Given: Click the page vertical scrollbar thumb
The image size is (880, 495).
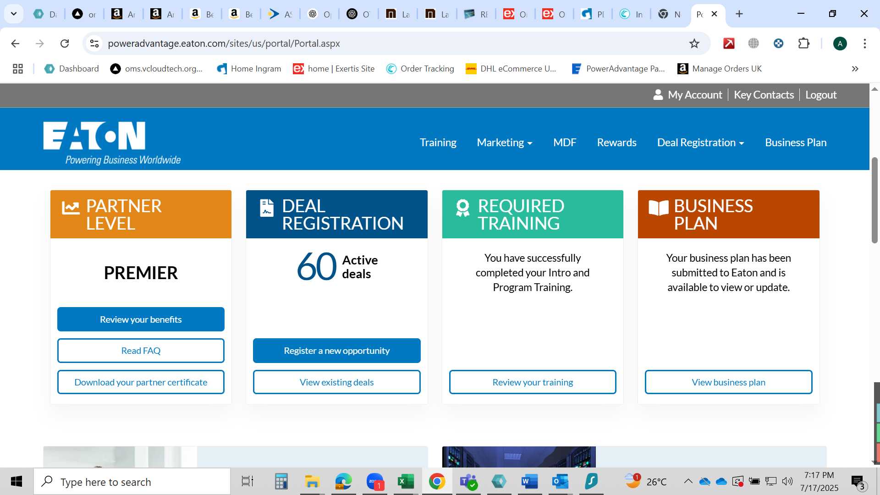Looking at the screenshot, I should (874, 200).
